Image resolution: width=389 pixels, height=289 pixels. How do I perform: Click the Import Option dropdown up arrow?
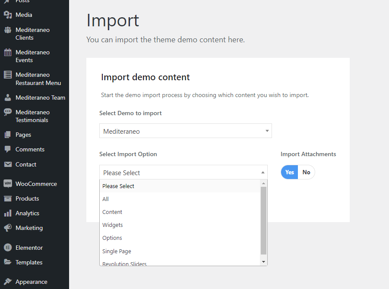pyautogui.click(x=263, y=172)
